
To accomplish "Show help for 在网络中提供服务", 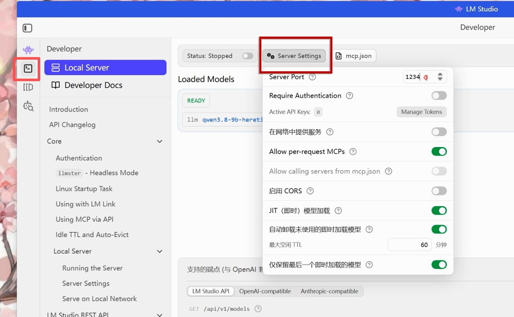I will coord(330,132).
